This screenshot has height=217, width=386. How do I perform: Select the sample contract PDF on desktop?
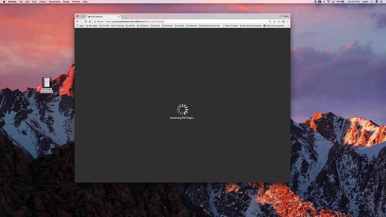coord(47,85)
